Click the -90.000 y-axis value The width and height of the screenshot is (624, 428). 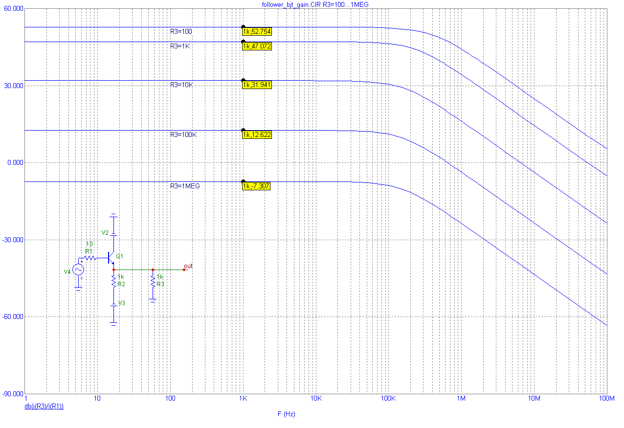(x=12, y=394)
